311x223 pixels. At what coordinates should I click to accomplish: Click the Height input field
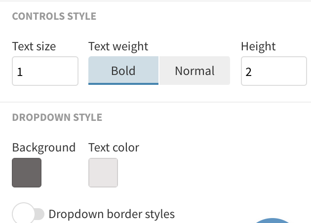(274, 72)
